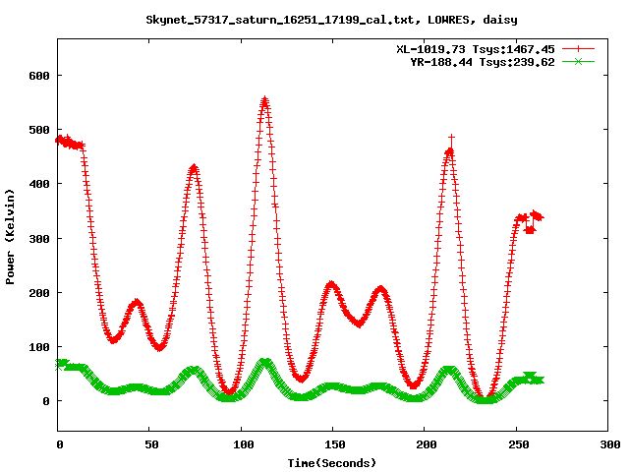Screen dimensions: 629x472
Task: Click the plot title Skynet_57317_saturn_16251_17199_cal.txt
Action: click(331, 20)
